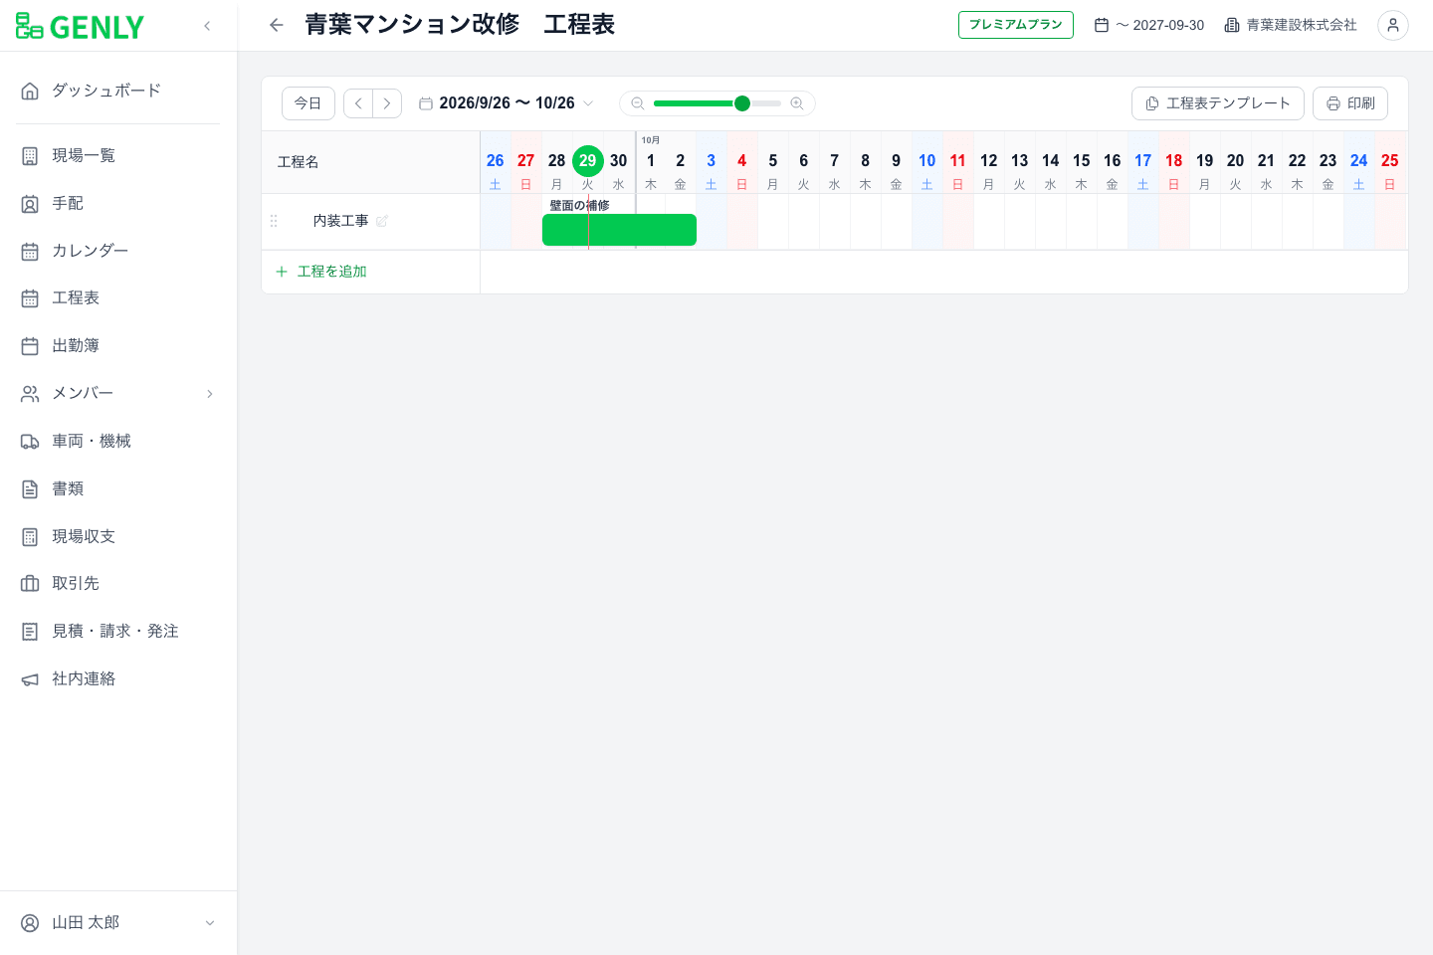The width and height of the screenshot is (1433, 955).
Task: Open 社内連絡 in the sidebar
Action: [118, 678]
